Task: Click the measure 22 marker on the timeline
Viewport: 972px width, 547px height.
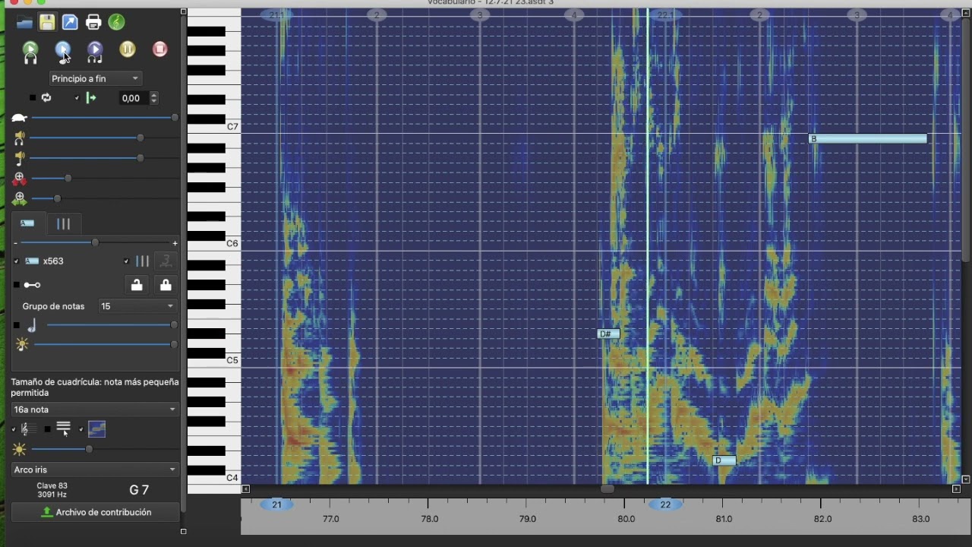Action: 665,504
